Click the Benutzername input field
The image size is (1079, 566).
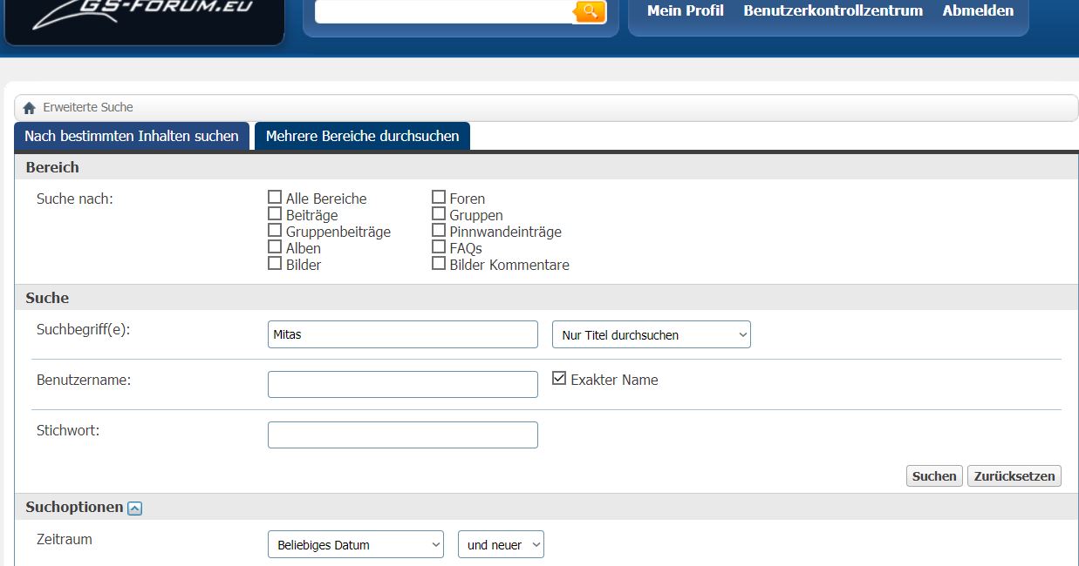[402, 384]
